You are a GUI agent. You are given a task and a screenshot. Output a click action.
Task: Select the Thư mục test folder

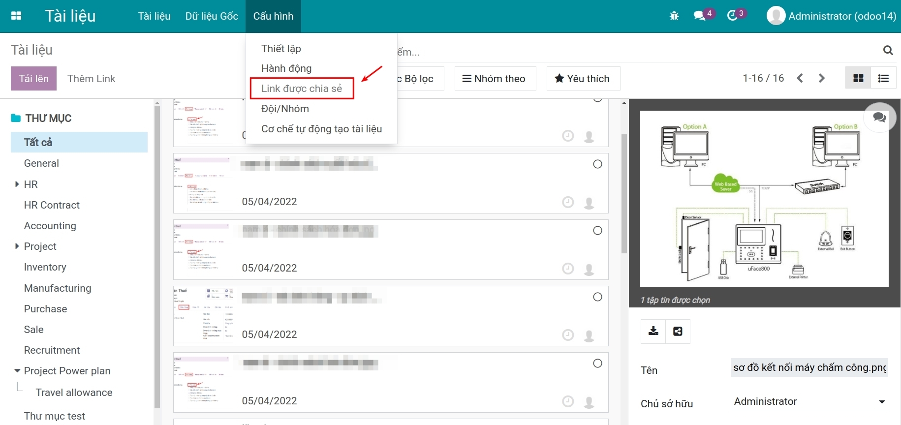54,416
